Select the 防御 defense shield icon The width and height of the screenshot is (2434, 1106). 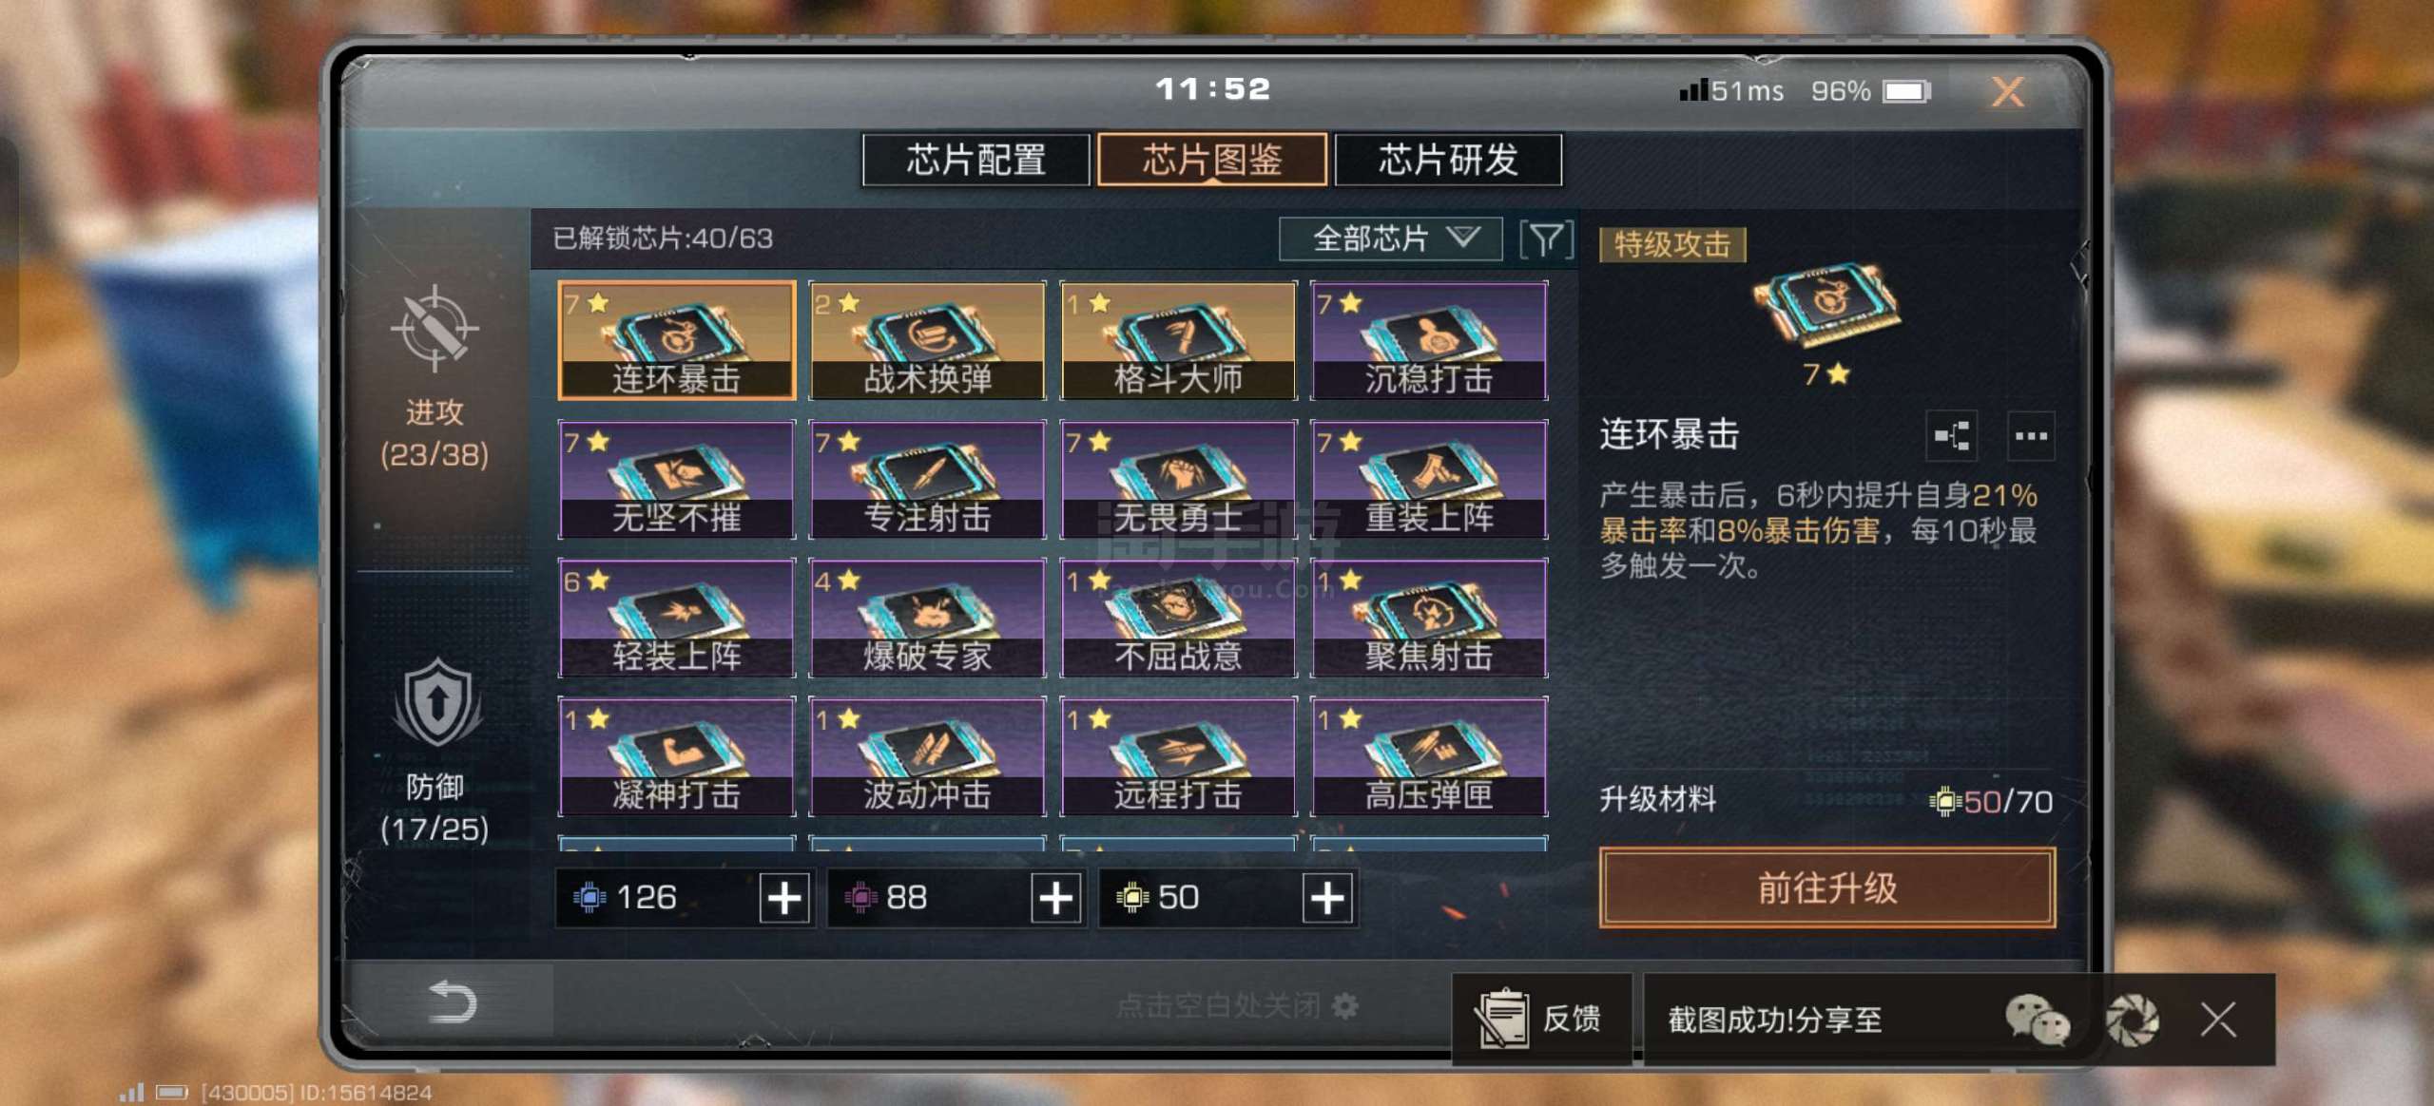pyautogui.click(x=436, y=704)
